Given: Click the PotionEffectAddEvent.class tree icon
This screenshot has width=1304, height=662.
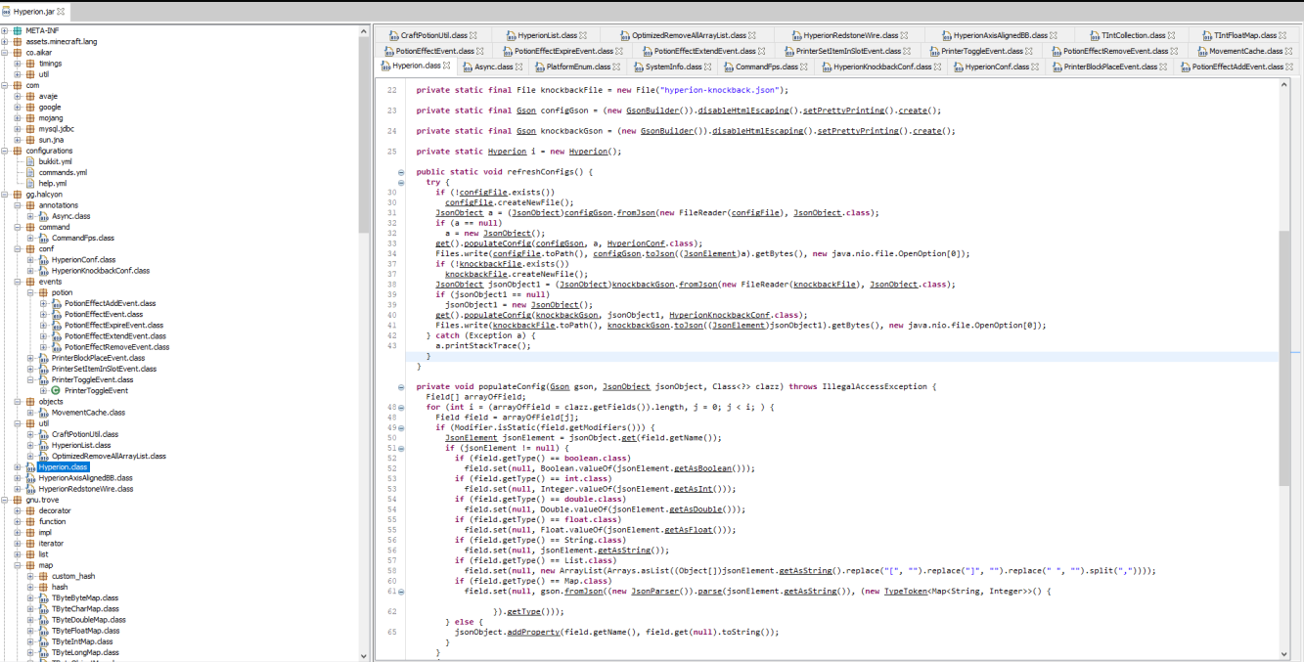Looking at the screenshot, I should point(57,303).
